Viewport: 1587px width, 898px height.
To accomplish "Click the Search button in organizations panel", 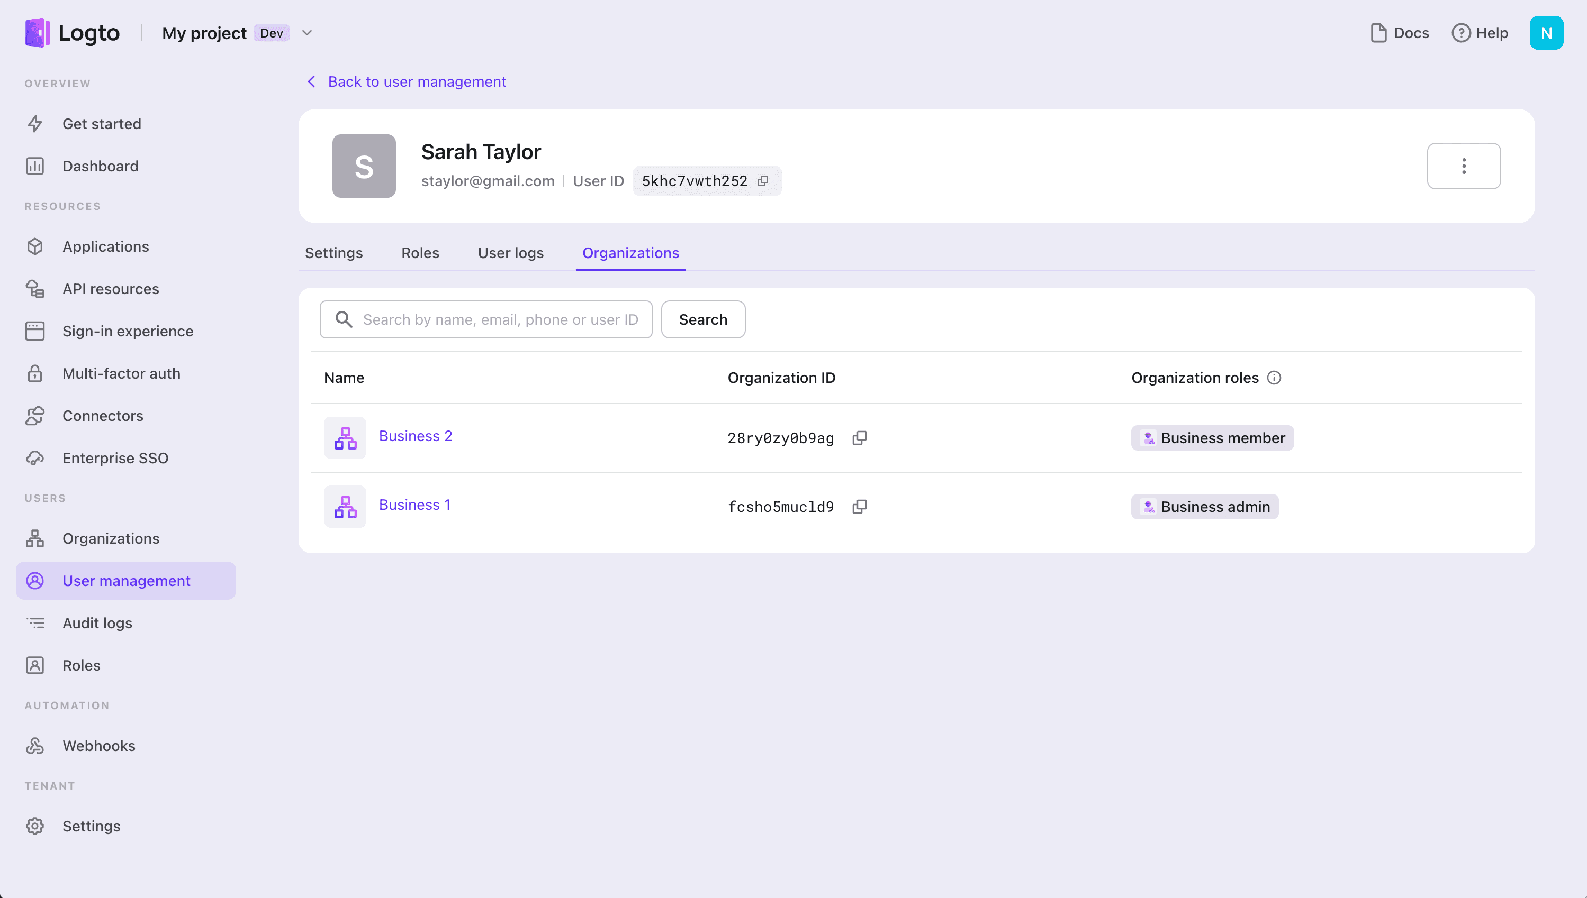I will point(703,319).
